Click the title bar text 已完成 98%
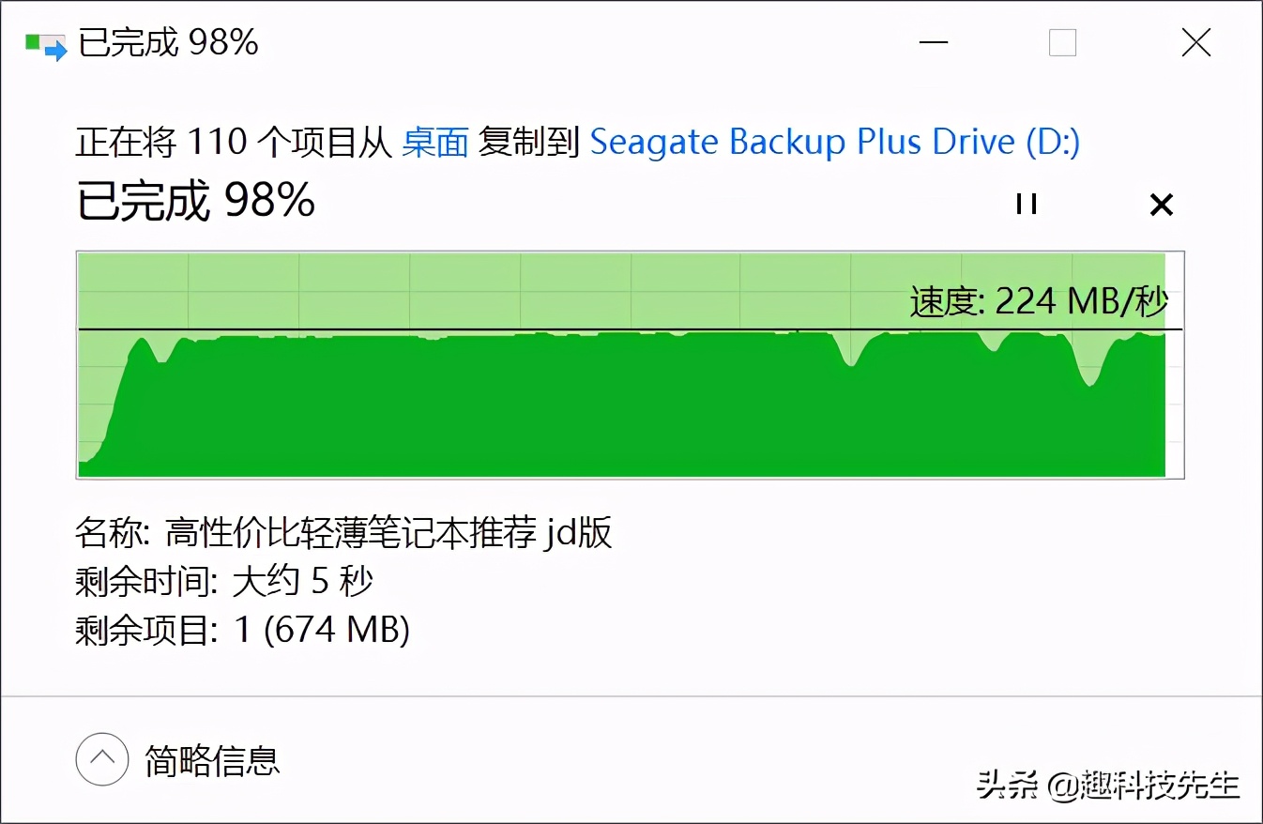The height and width of the screenshot is (824, 1263). pyautogui.click(x=168, y=43)
